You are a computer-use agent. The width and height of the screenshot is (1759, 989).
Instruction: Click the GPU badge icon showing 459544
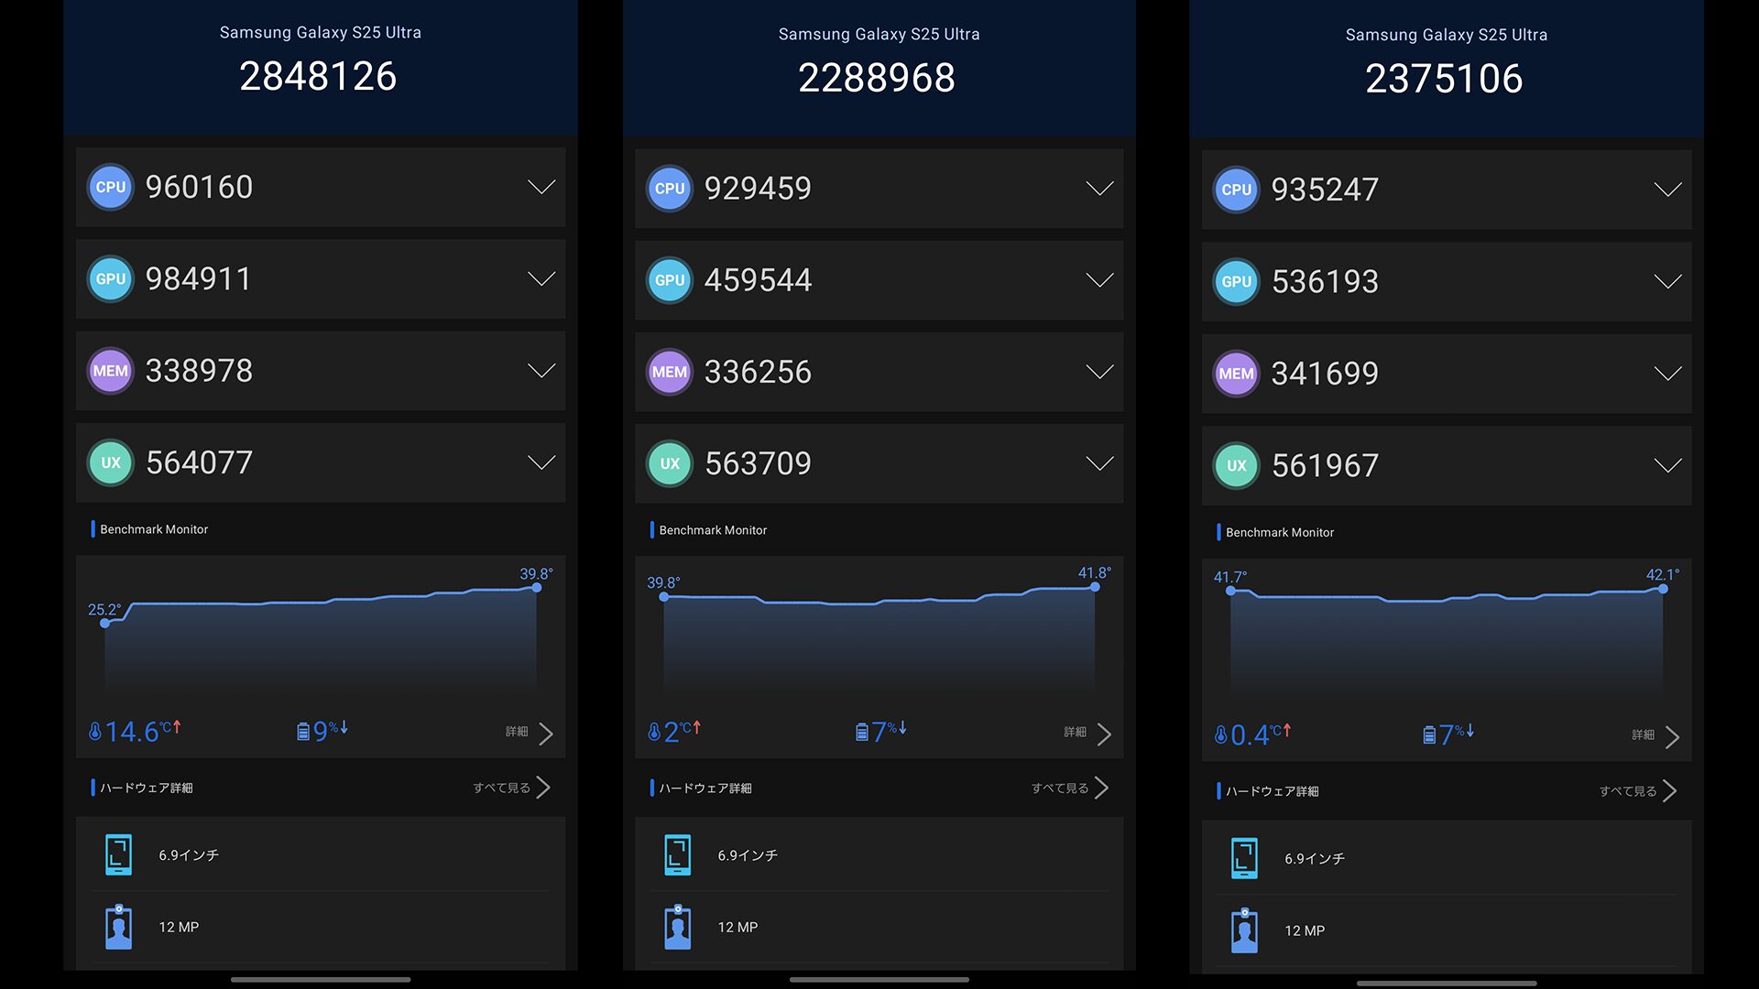coord(670,280)
